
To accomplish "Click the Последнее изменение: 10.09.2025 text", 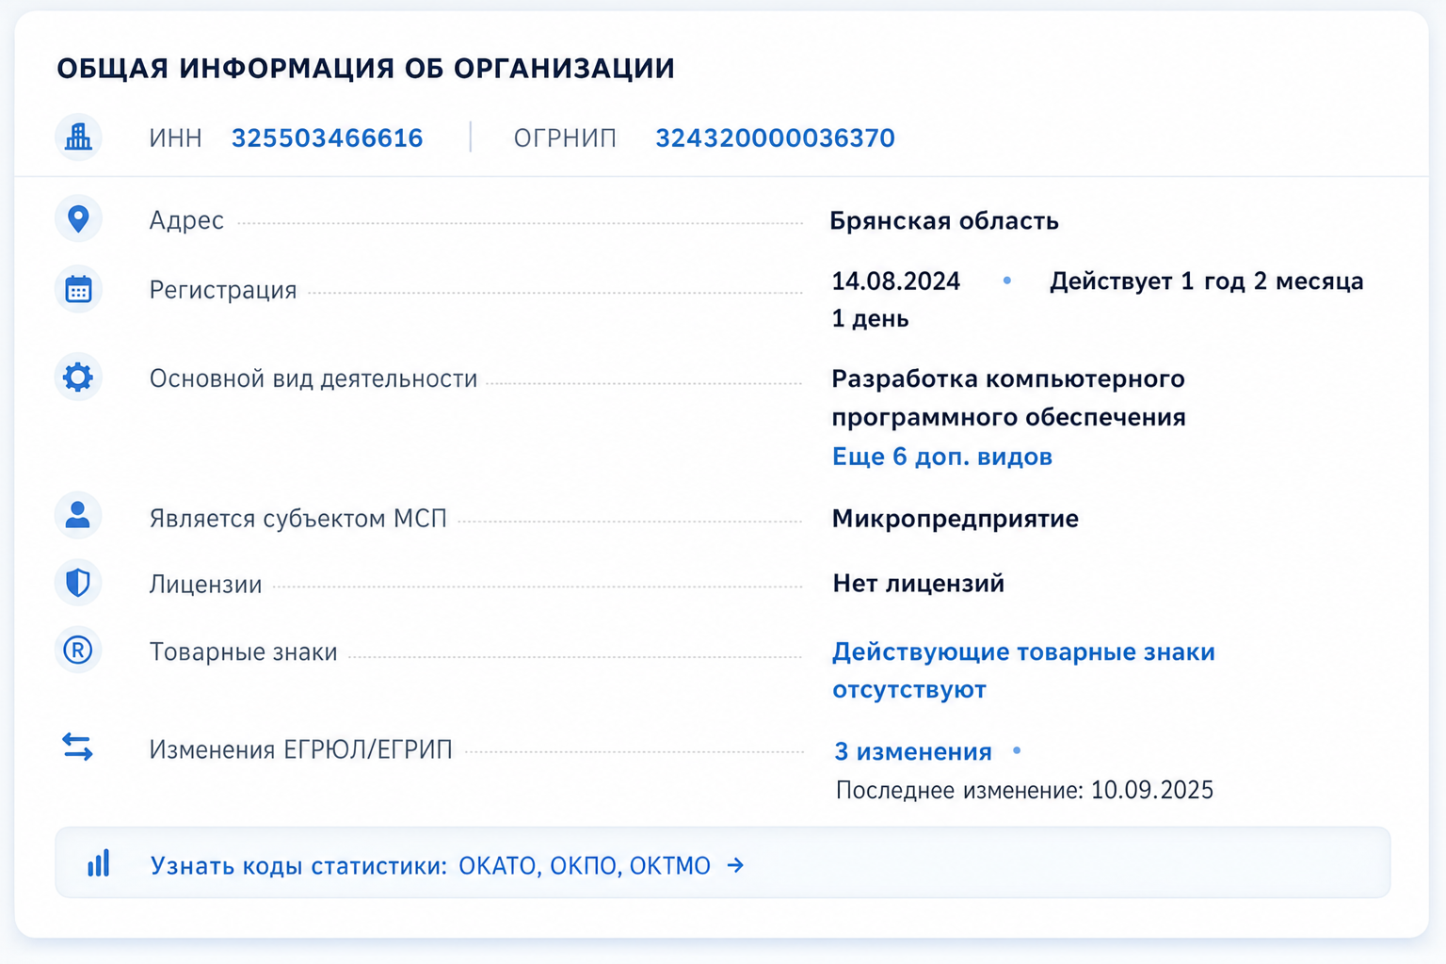I will pyautogui.click(x=1024, y=790).
